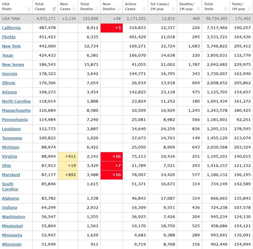Sort by New Deaths column arrows
Image resolution: width=253 pixels, height=249 pixels.
119,9
